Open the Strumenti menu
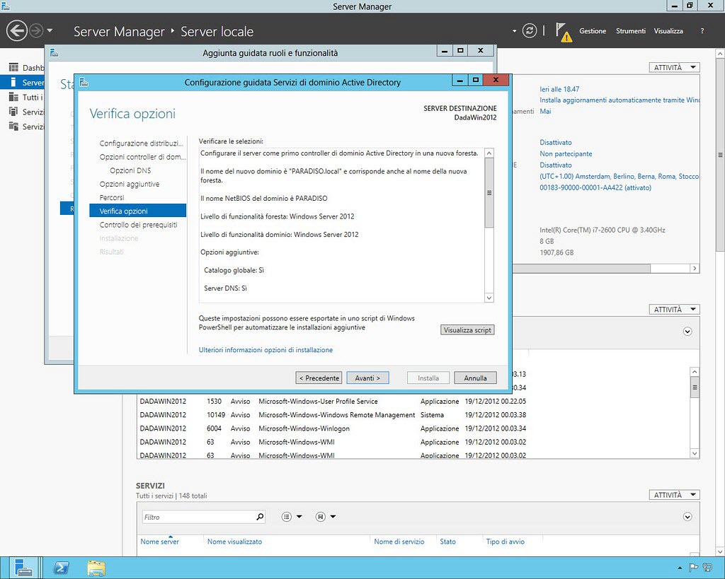 coord(630,31)
